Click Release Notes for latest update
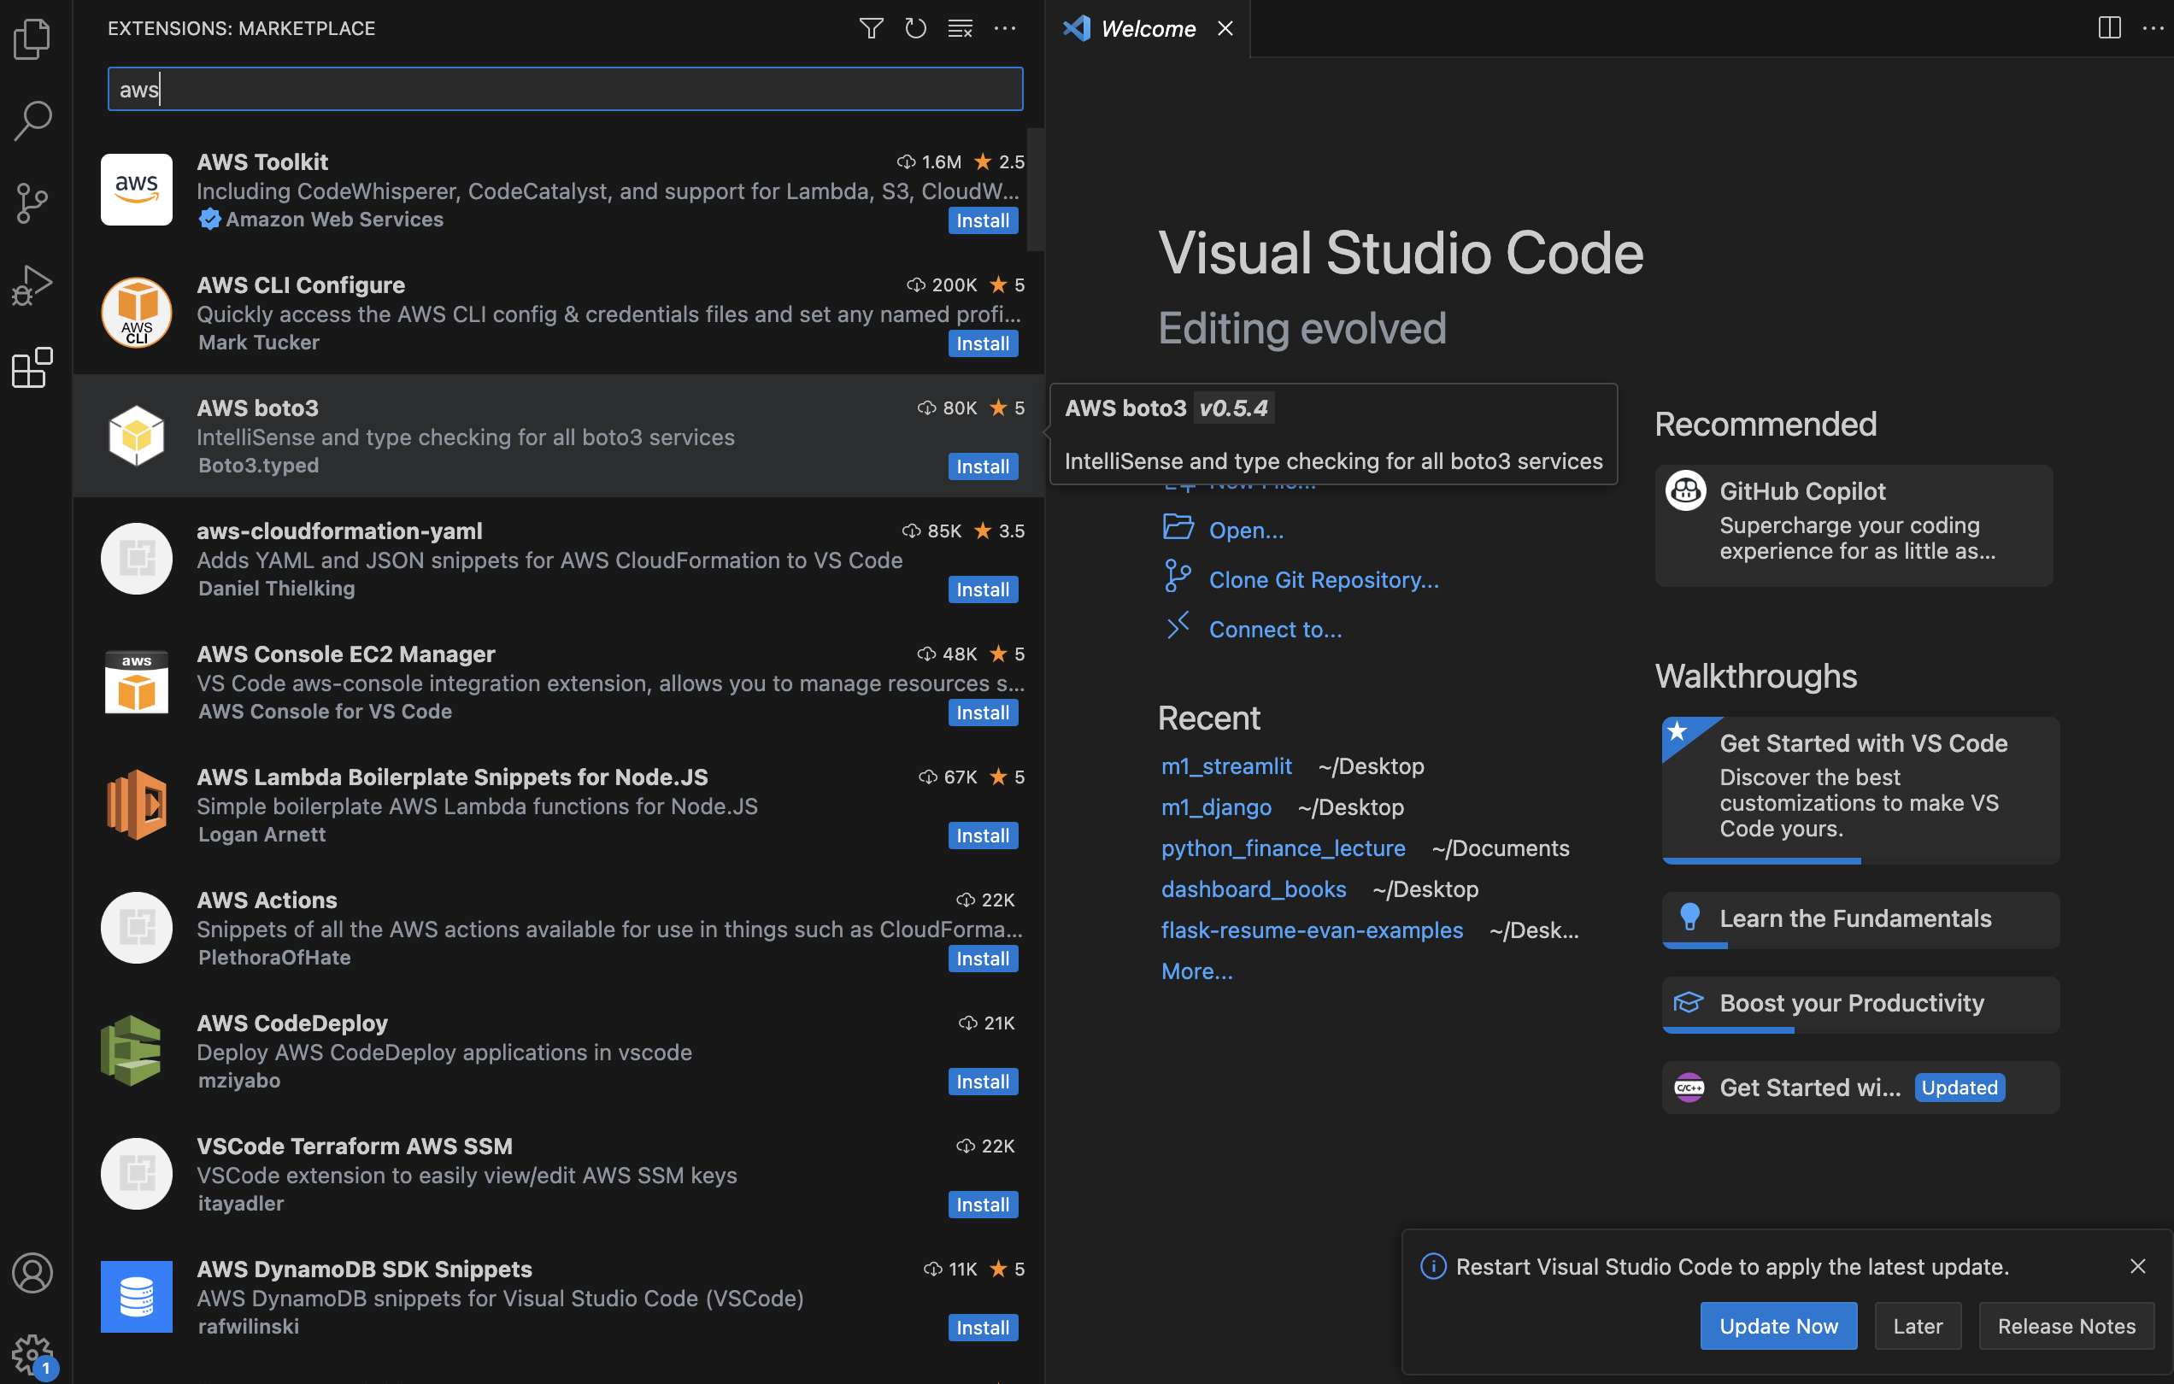Screen dimensions: 2174x1384 pos(2066,1325)
